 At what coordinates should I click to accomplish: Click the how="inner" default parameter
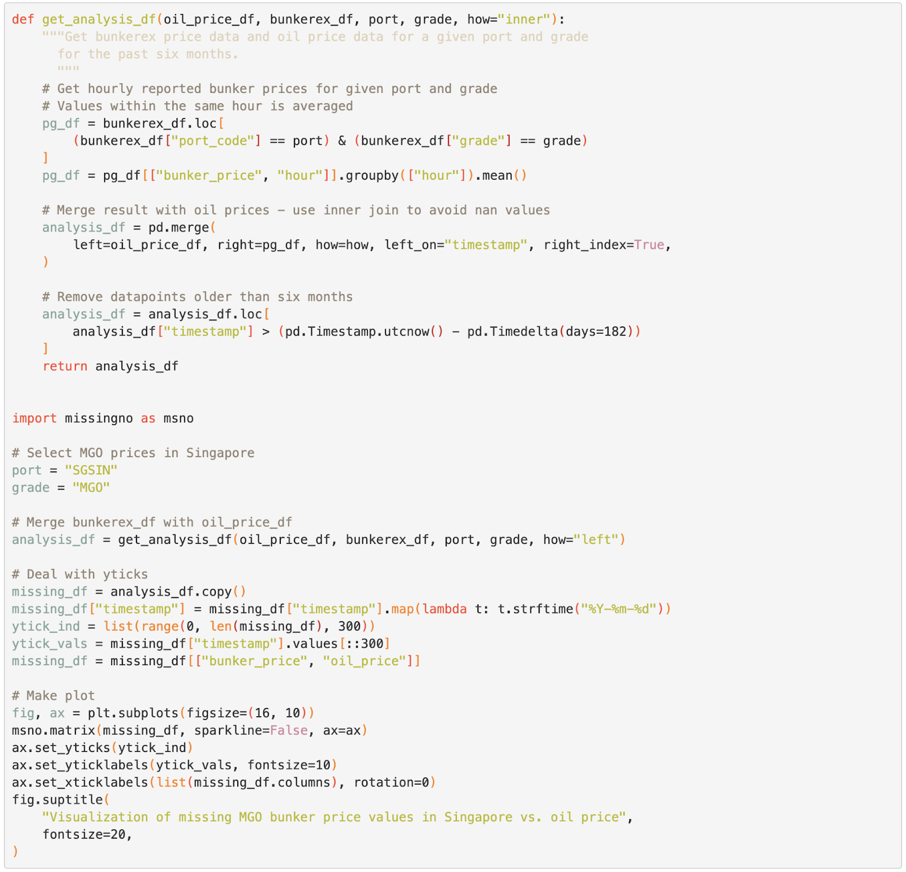(x=508, y=19)
